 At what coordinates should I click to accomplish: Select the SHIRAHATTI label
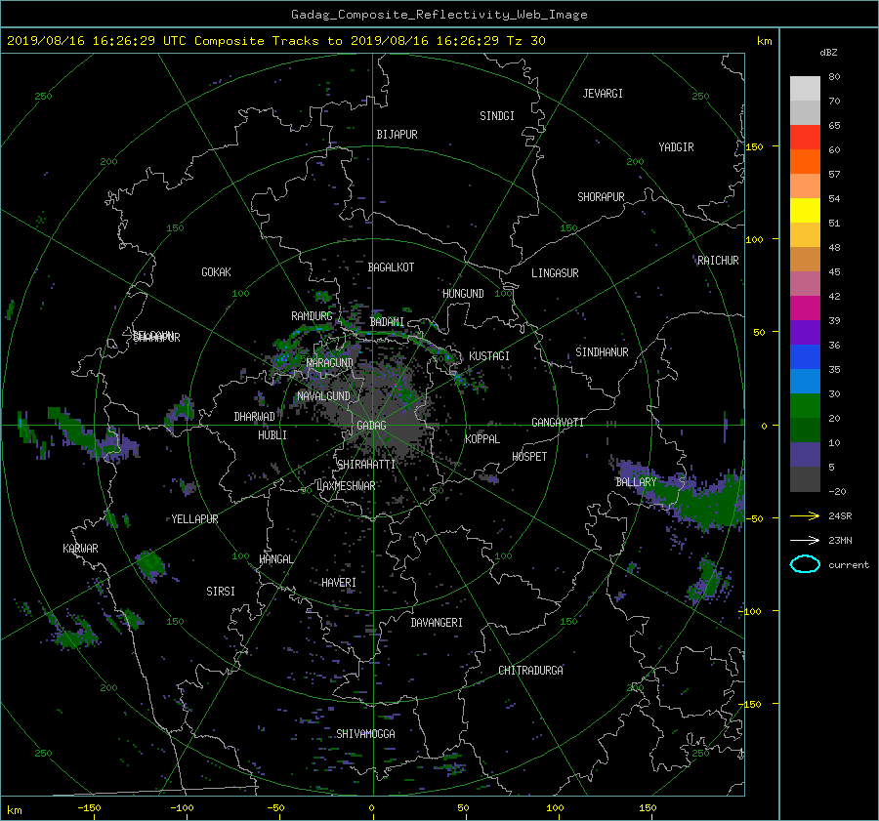coord(366,465)
